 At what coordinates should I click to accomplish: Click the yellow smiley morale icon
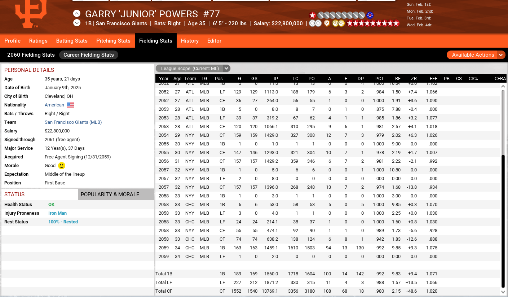tap(62, 166)
